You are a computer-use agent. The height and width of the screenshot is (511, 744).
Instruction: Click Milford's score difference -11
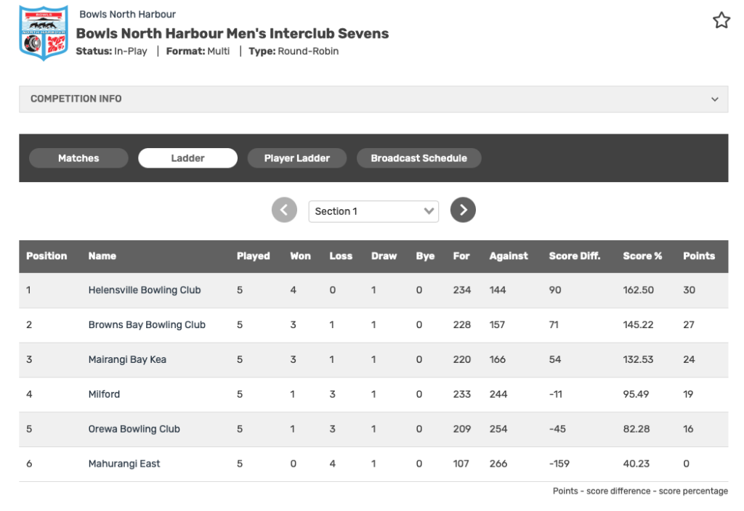coord(556,394)
